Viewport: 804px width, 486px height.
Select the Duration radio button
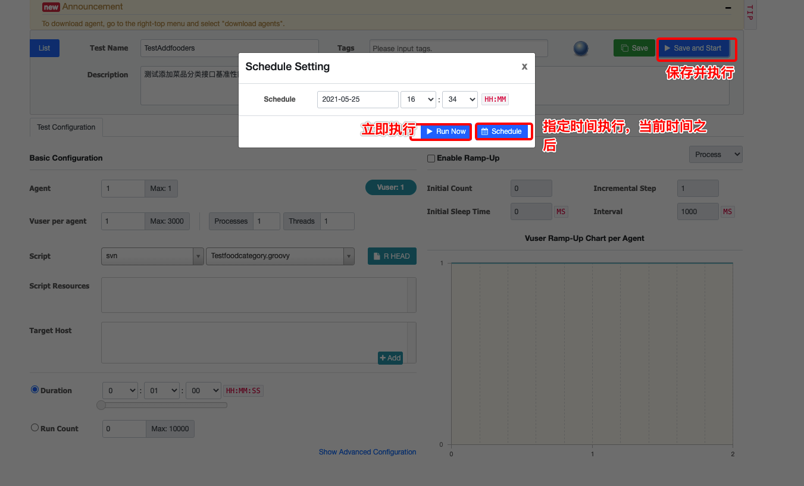tap(35, 390)
